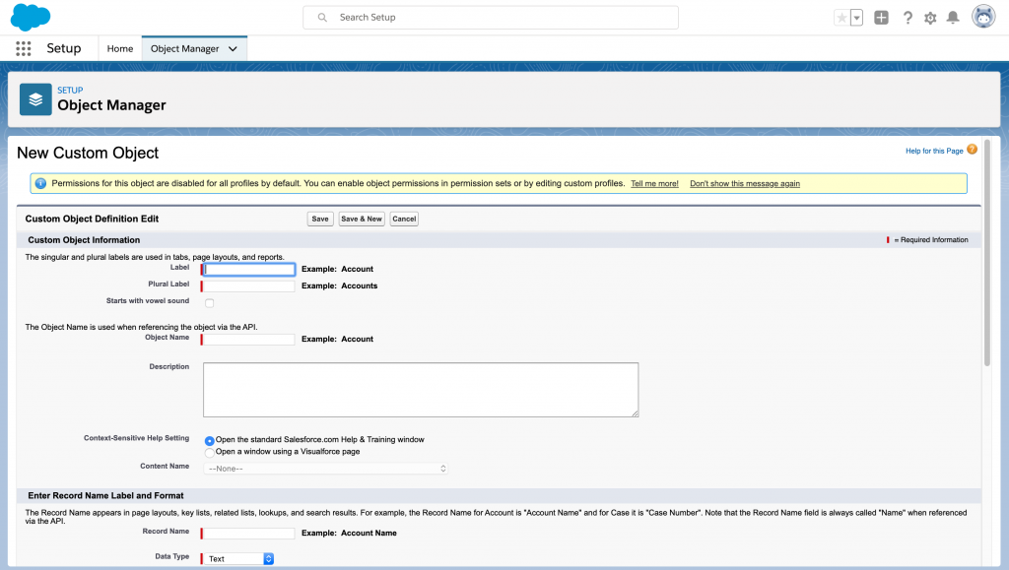Open the Setup gear icon
1009x570 pixels.
click(930, 18)
